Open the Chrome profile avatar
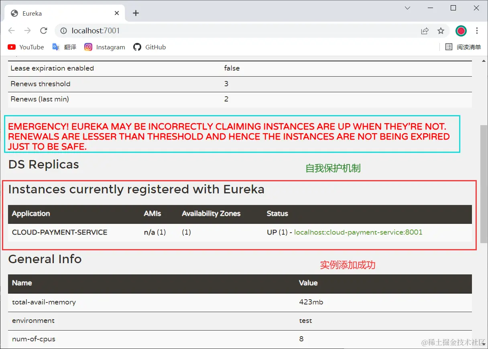Screen dimensions: 488x349 pos(461,30)
